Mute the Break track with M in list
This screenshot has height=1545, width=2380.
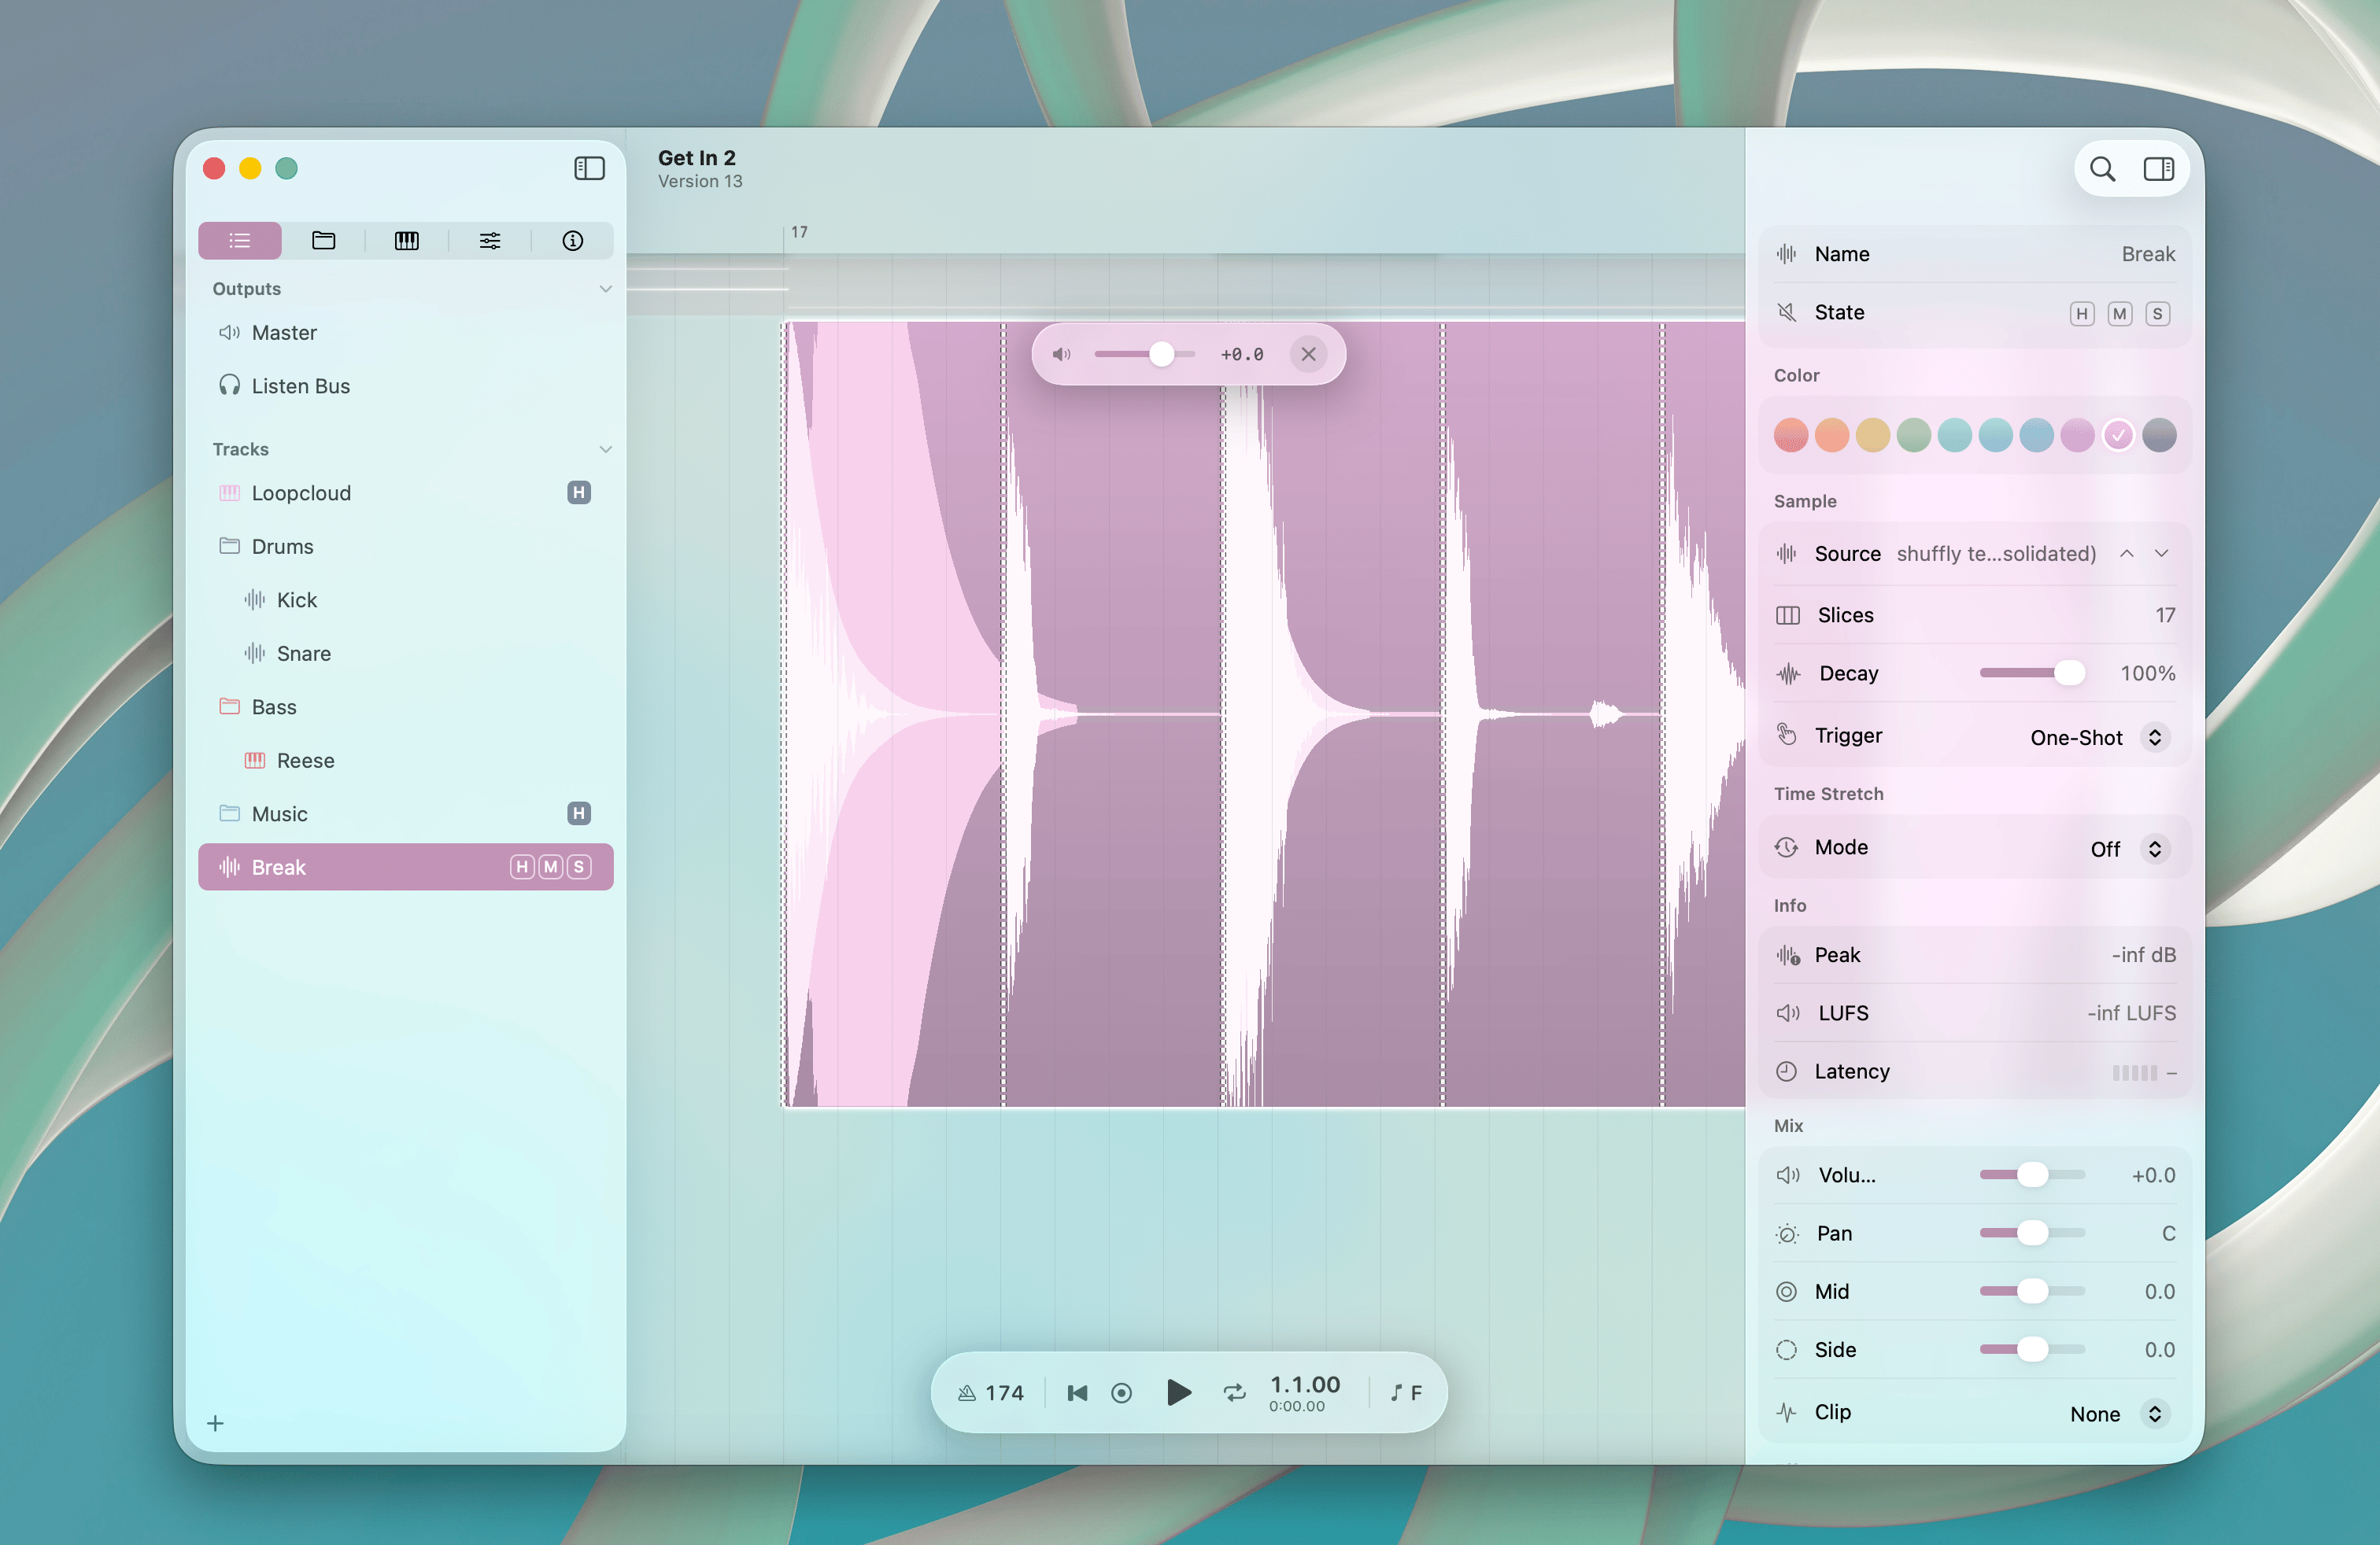point(550,868)
